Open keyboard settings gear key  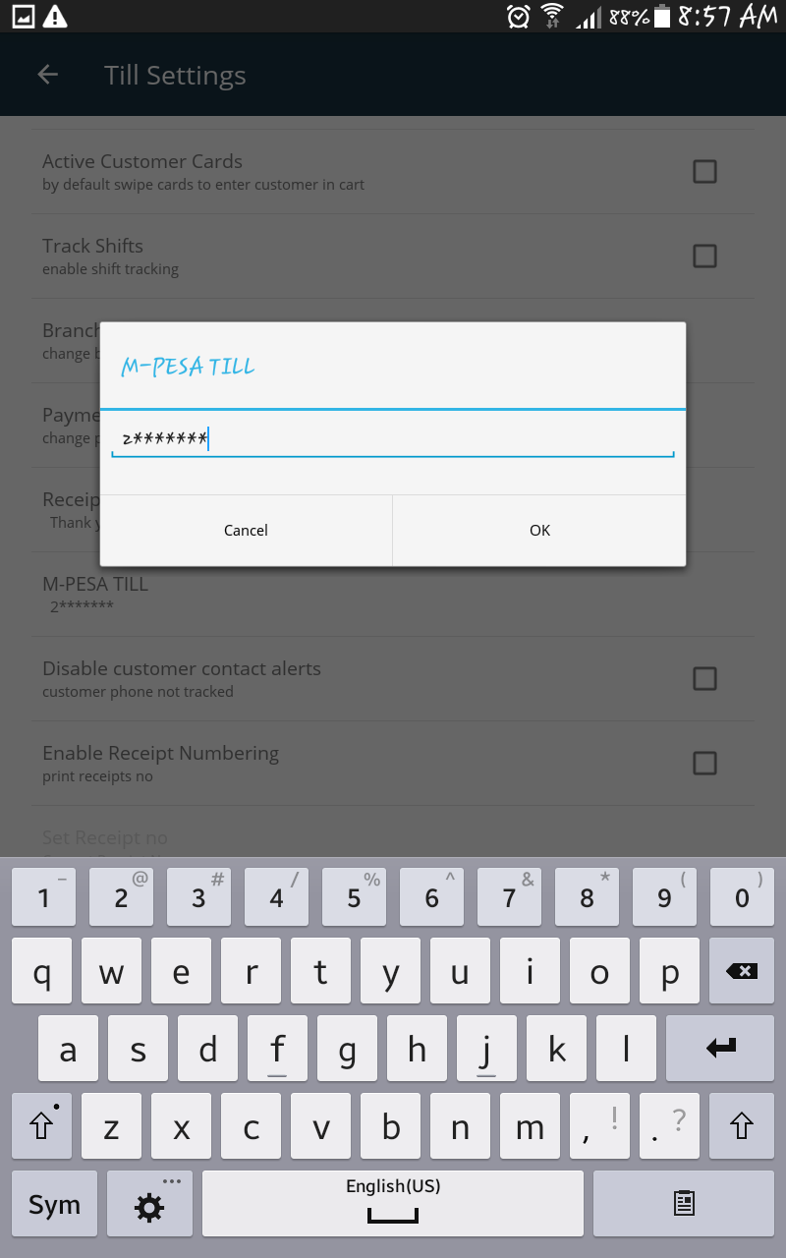pos(149,1204)
